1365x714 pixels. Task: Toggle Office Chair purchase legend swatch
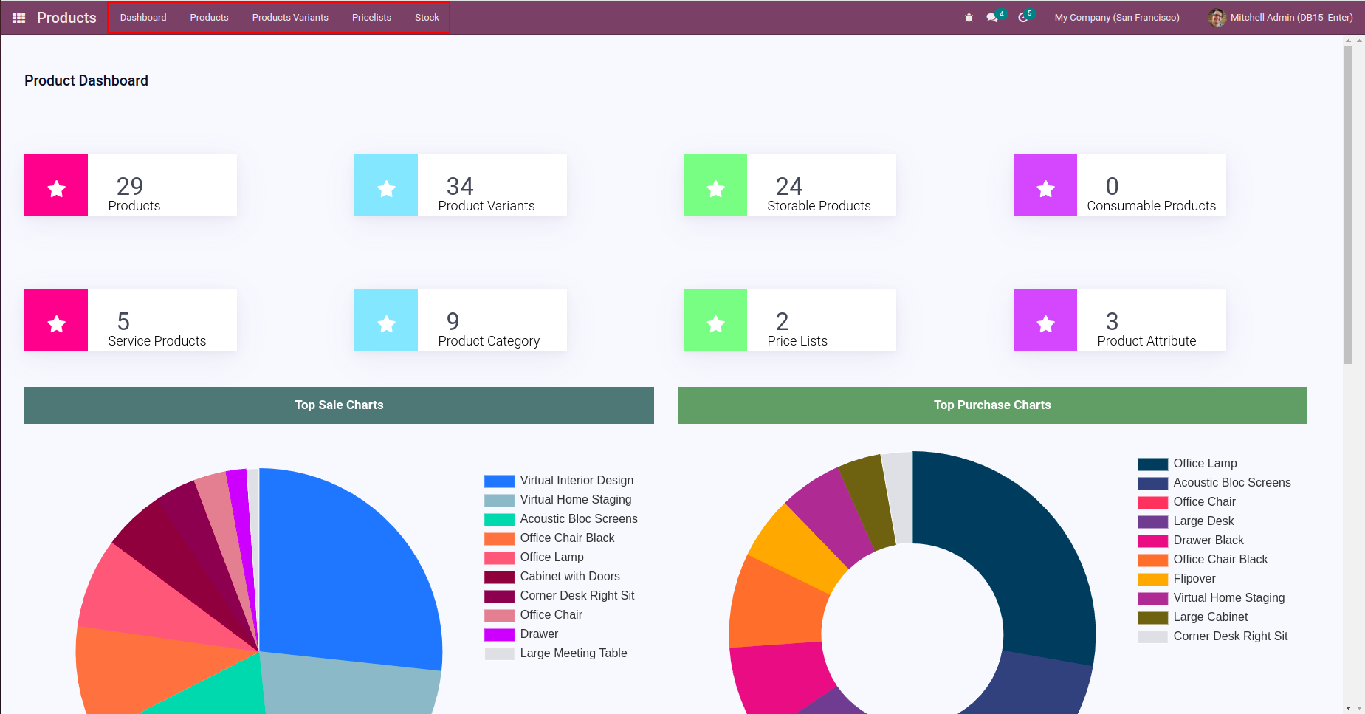[x=1152, y=503]
